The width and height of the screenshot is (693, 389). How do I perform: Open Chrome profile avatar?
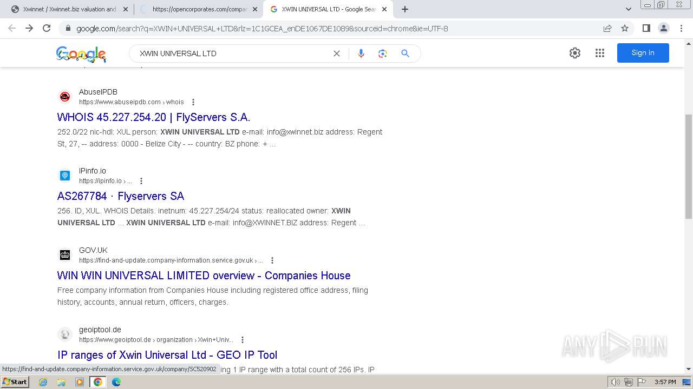tap(663, 28)
